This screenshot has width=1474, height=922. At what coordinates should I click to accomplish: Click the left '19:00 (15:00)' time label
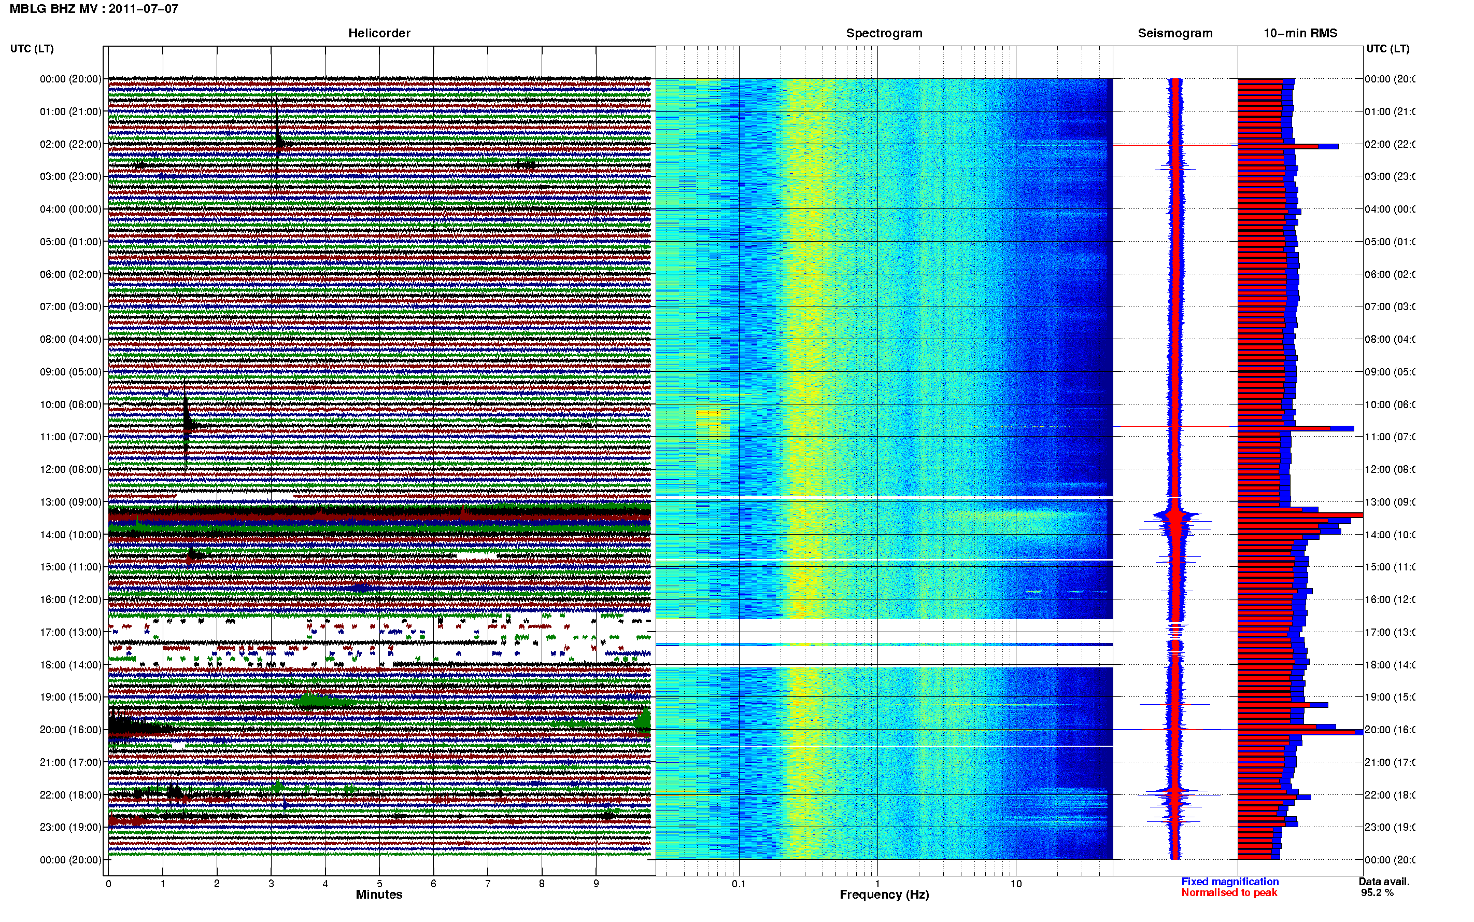tap(70, 697)
